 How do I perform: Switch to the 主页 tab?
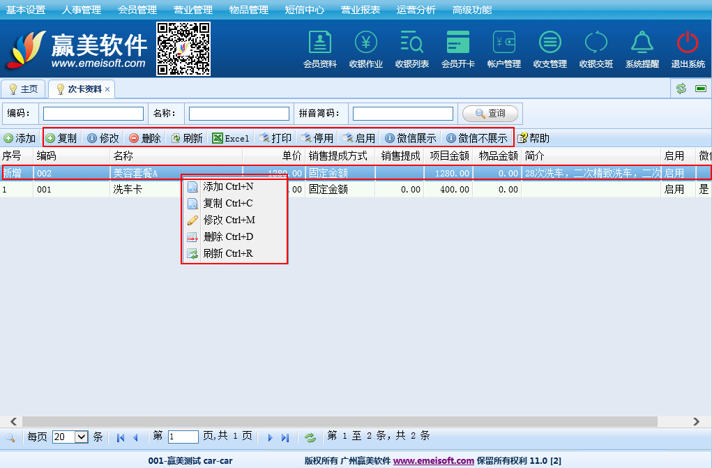[x=23, y=89]
